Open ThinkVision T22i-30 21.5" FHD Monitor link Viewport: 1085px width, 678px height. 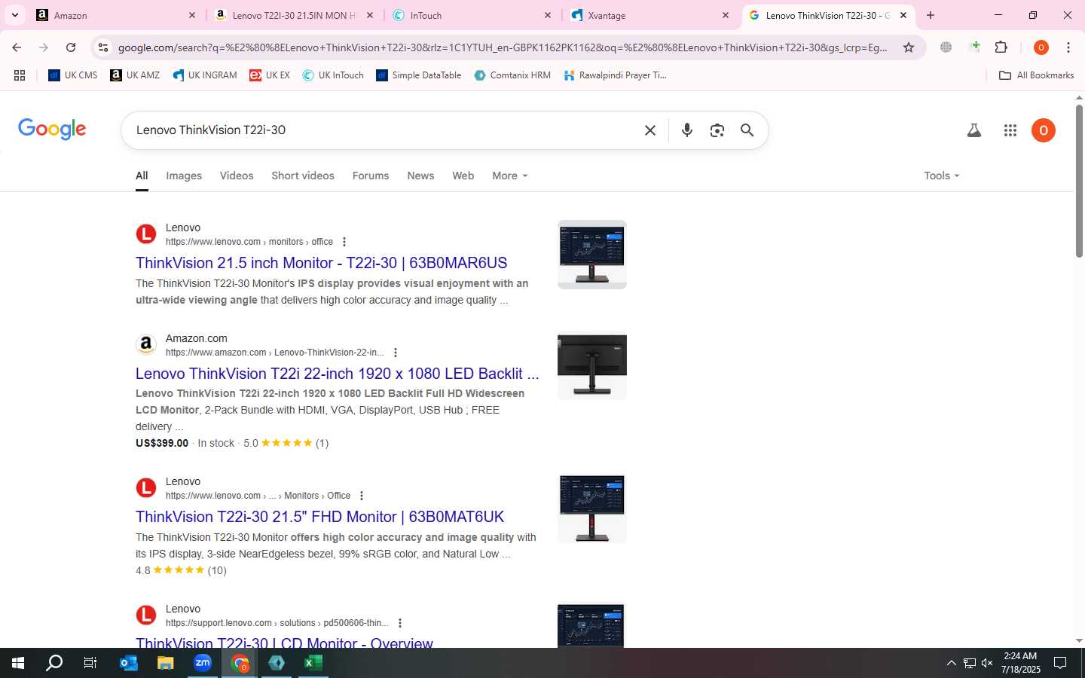[320, 517]
